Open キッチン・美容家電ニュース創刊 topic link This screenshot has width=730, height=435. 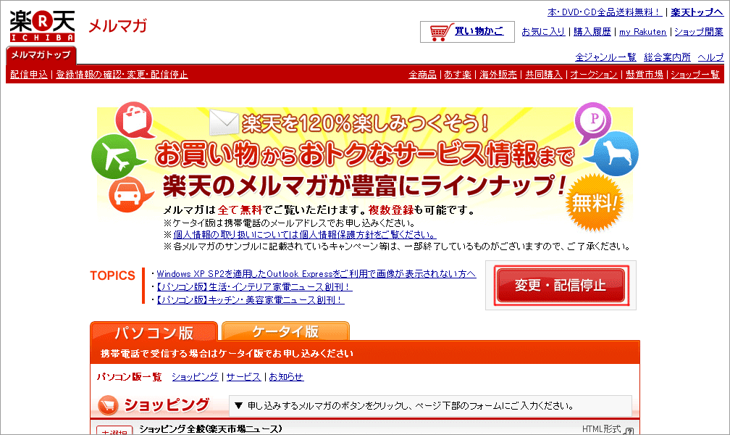(251, 300)
